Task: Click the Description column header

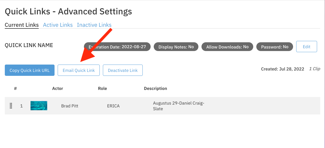Action: pos(155,89)
